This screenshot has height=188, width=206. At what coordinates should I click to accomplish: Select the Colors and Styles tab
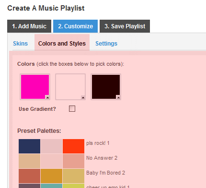[x=62, y=42]
